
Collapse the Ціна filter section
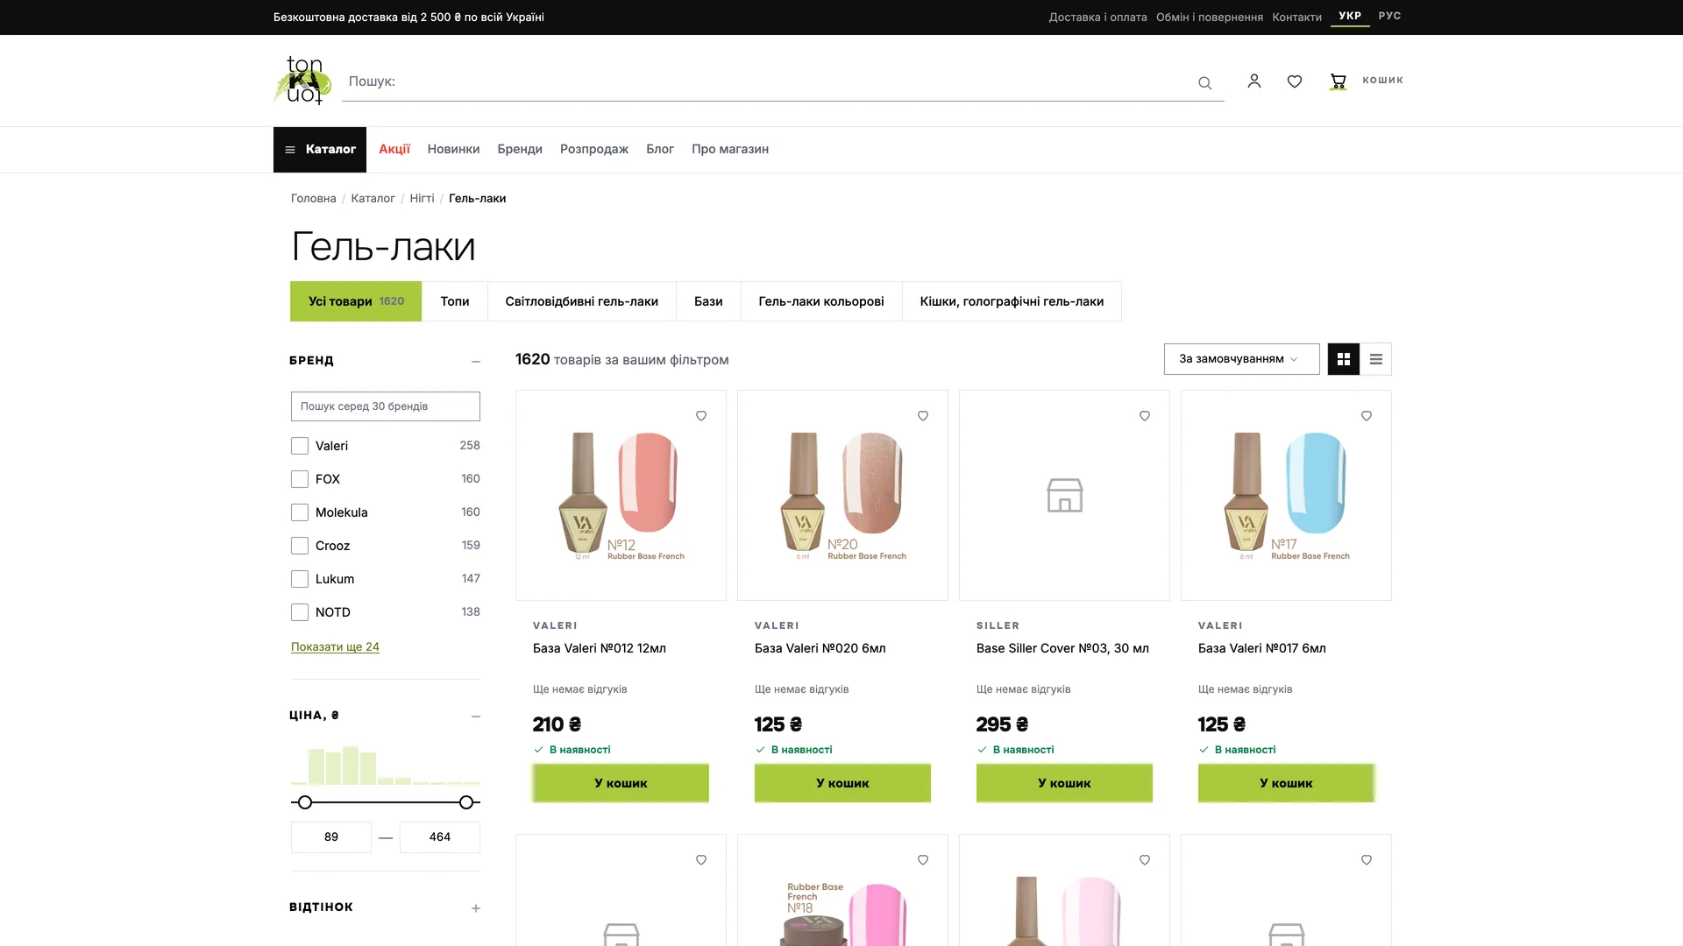click(x=475, y=716)
